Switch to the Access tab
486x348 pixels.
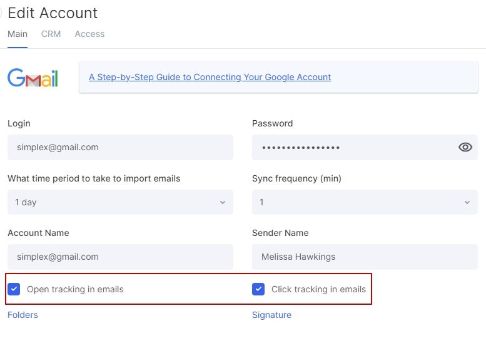tap(89, 34)
